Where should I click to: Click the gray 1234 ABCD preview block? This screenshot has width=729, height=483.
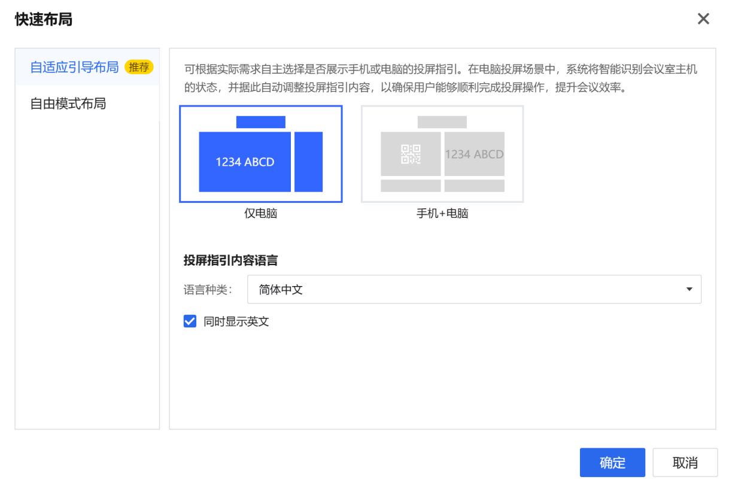click(474, 154)
